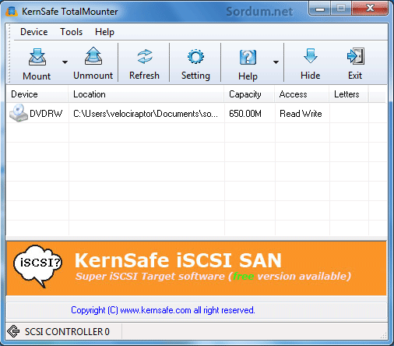Click the Unmount toolbar icon
This screenshot has height=346, width=394.
[x=93, y=56]
